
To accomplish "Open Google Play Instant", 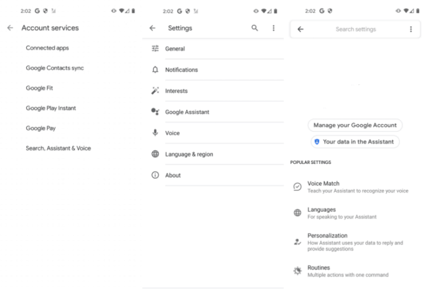I will [x=51, y=108].
